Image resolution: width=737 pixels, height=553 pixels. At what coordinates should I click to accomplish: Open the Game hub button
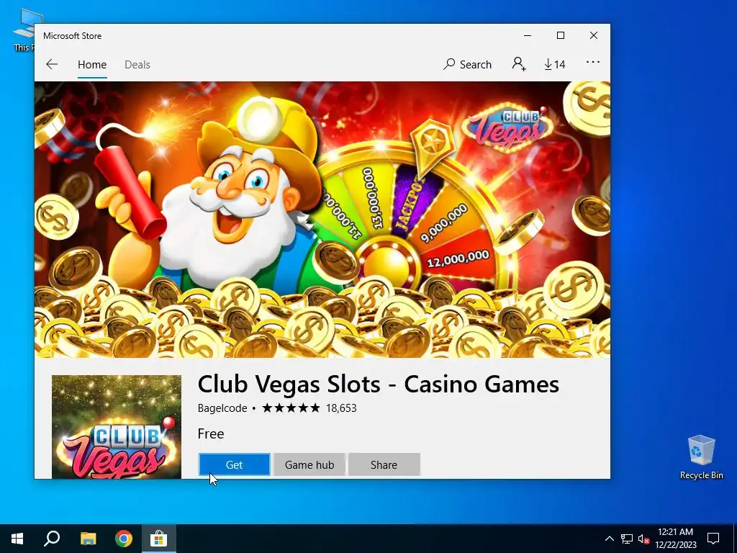[309, 464]
